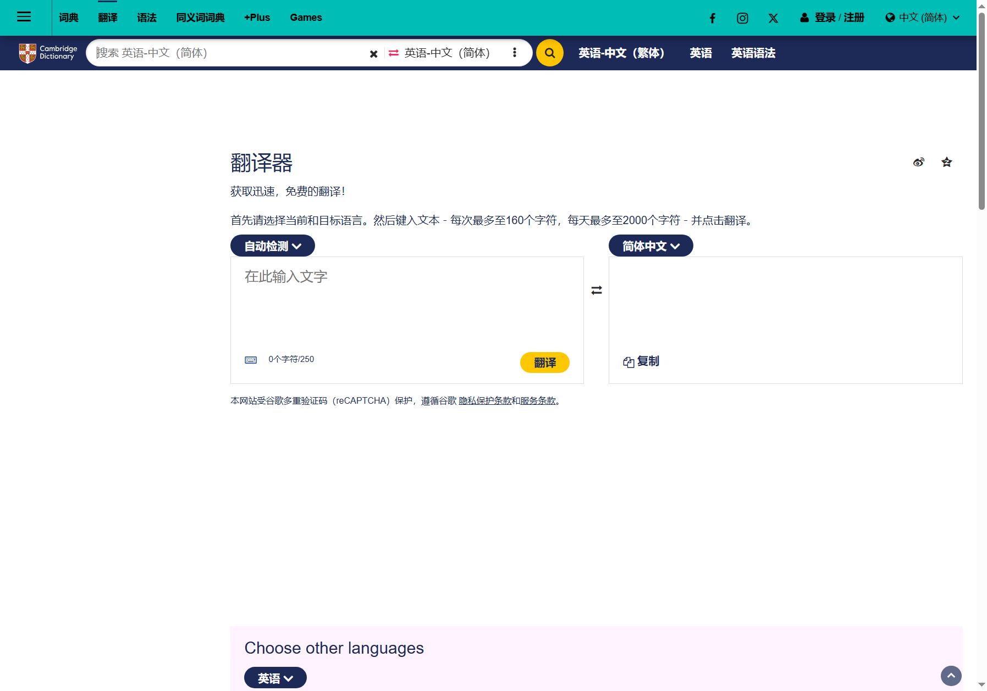
Task: Click the yellow 翻译 translate button
Action: coord(545,363)
